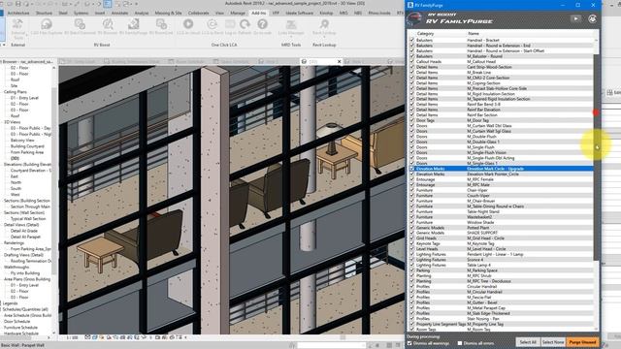
Task: Select the Add-Ins ribbon tab
Action: click(x=259, y=13)
